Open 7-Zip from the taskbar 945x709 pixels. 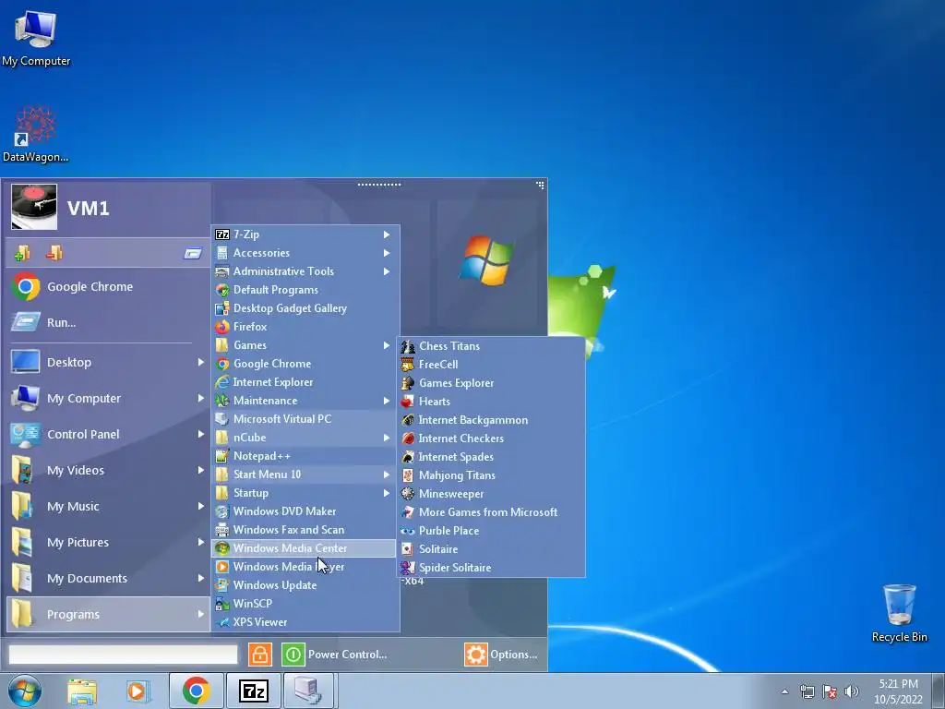point(253,691)
